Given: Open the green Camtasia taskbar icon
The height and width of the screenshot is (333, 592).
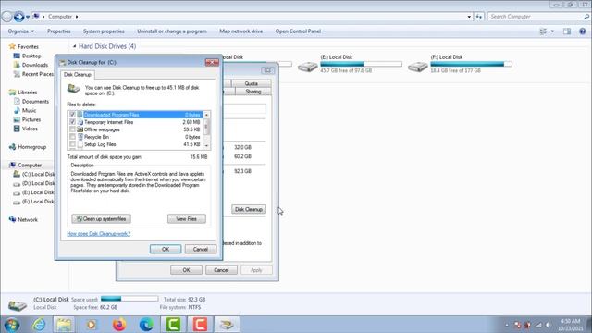Looking at the screenshot, I should click(x=173, y=325).
